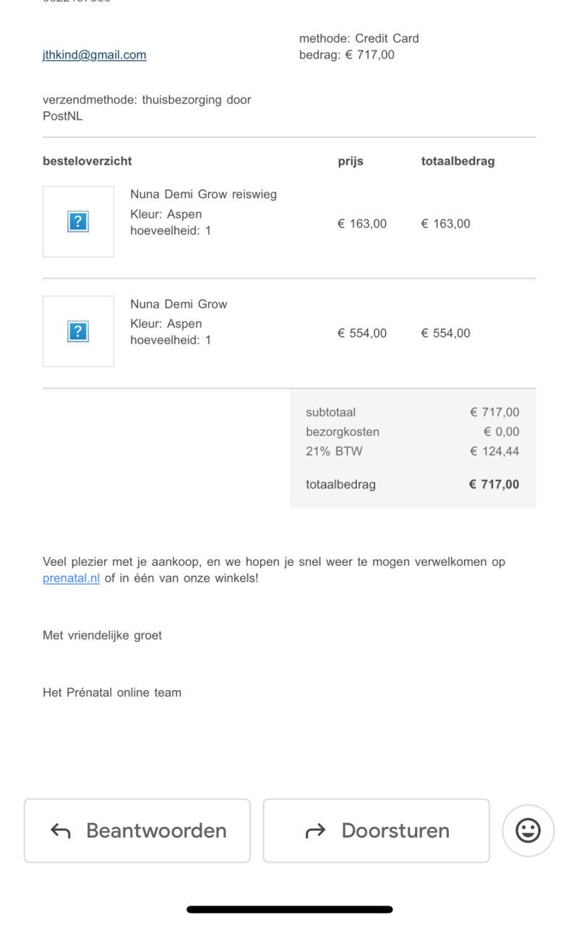579x925 pixels.
Task: Open the emoji reaction smiley icon
Action: (x=528, y=830)
